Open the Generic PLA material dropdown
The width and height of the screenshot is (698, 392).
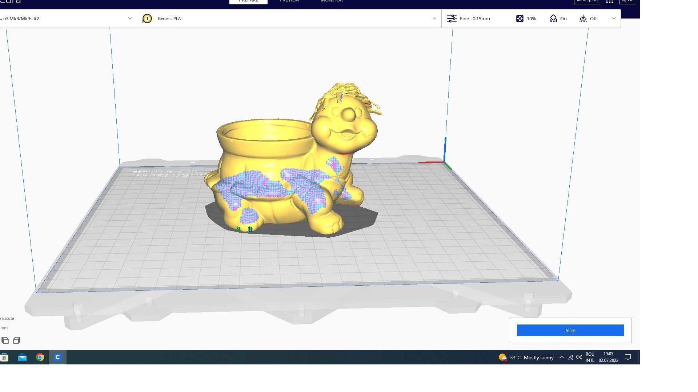pos(289,19)
